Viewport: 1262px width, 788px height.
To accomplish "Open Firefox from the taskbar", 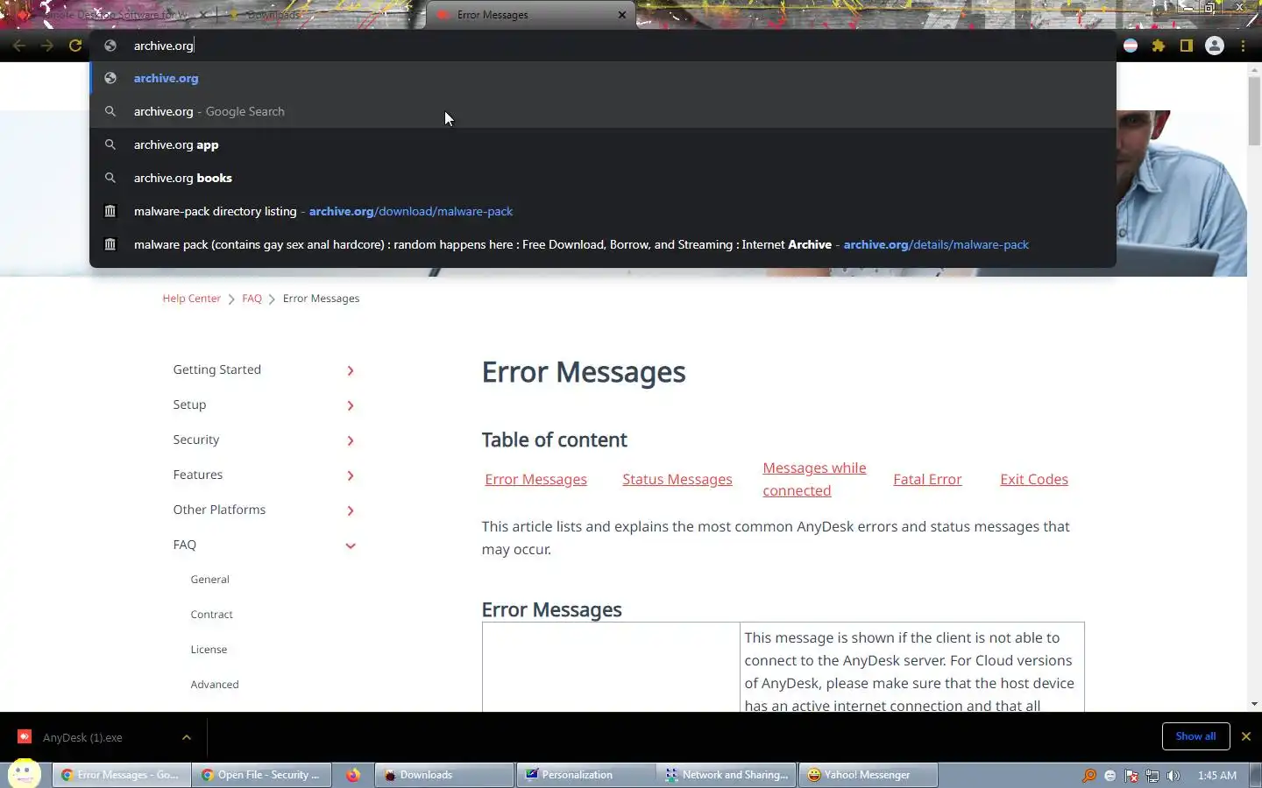I will [x=353, y=775].
